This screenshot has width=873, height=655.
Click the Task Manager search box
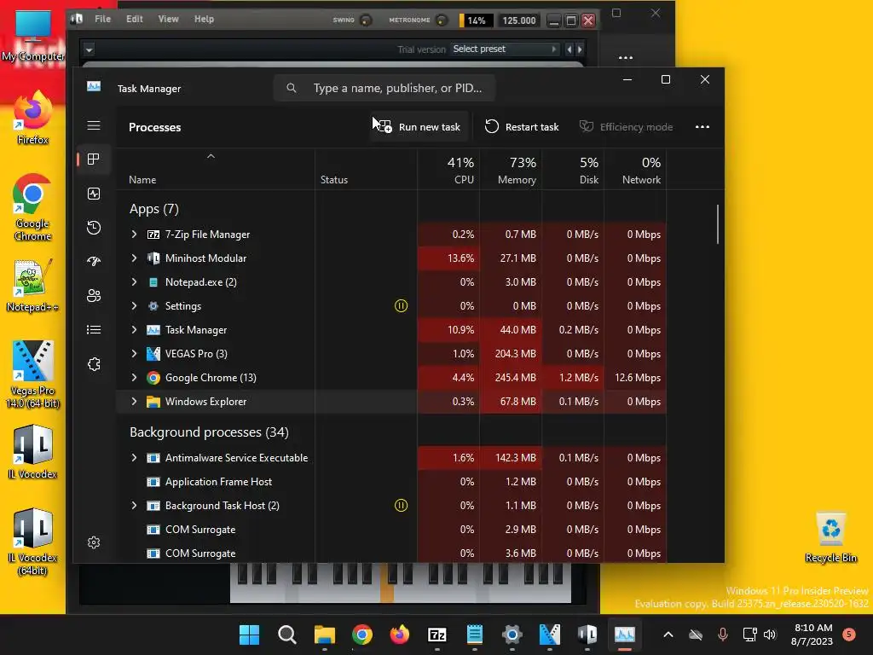tap(384, 88)
